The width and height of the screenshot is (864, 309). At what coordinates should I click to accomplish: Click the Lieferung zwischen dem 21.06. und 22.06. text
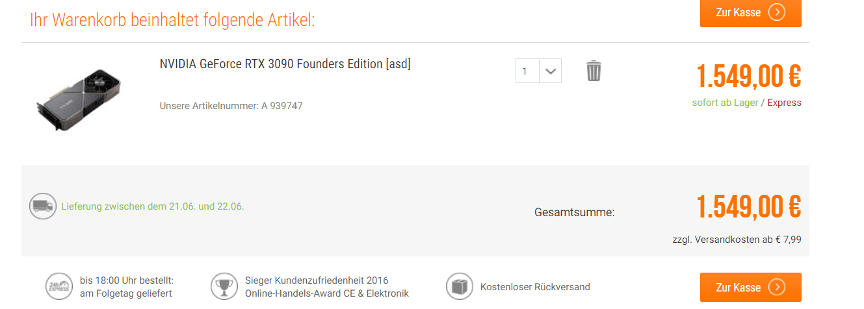click(153, 206)
